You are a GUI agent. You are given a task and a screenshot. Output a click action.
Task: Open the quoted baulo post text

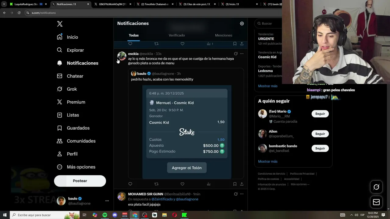[162, 79]
